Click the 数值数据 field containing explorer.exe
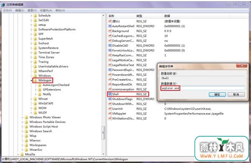This screenshot has width=251, height=163. point(203,88)
